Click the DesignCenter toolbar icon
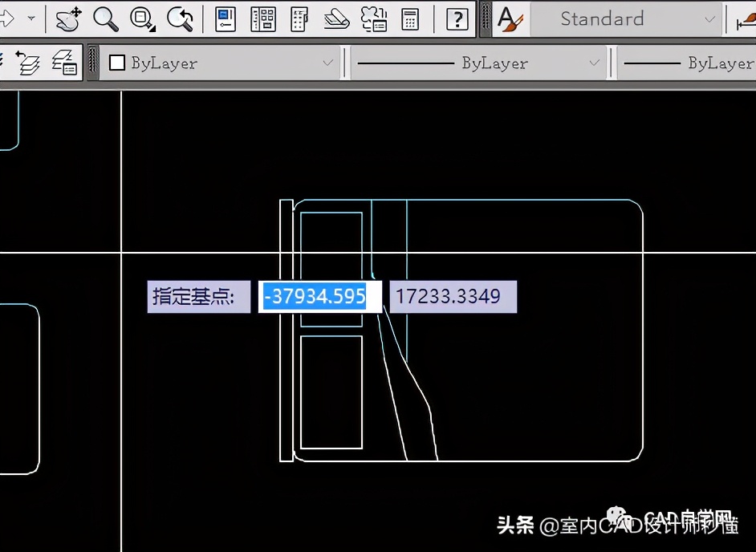Viewport: 756px width, 552px height. (263, 19)
